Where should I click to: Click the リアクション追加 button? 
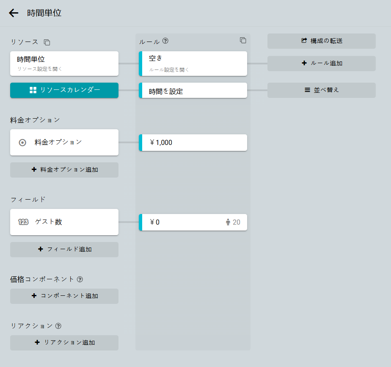[x=64, y=343]
